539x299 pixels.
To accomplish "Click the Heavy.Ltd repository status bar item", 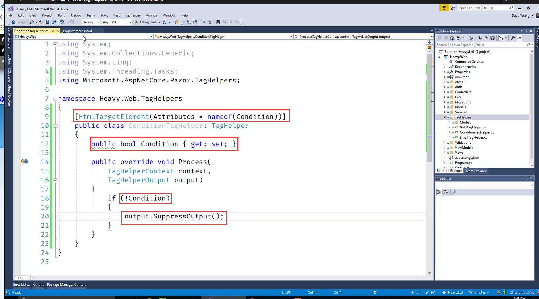I will 453,292.
